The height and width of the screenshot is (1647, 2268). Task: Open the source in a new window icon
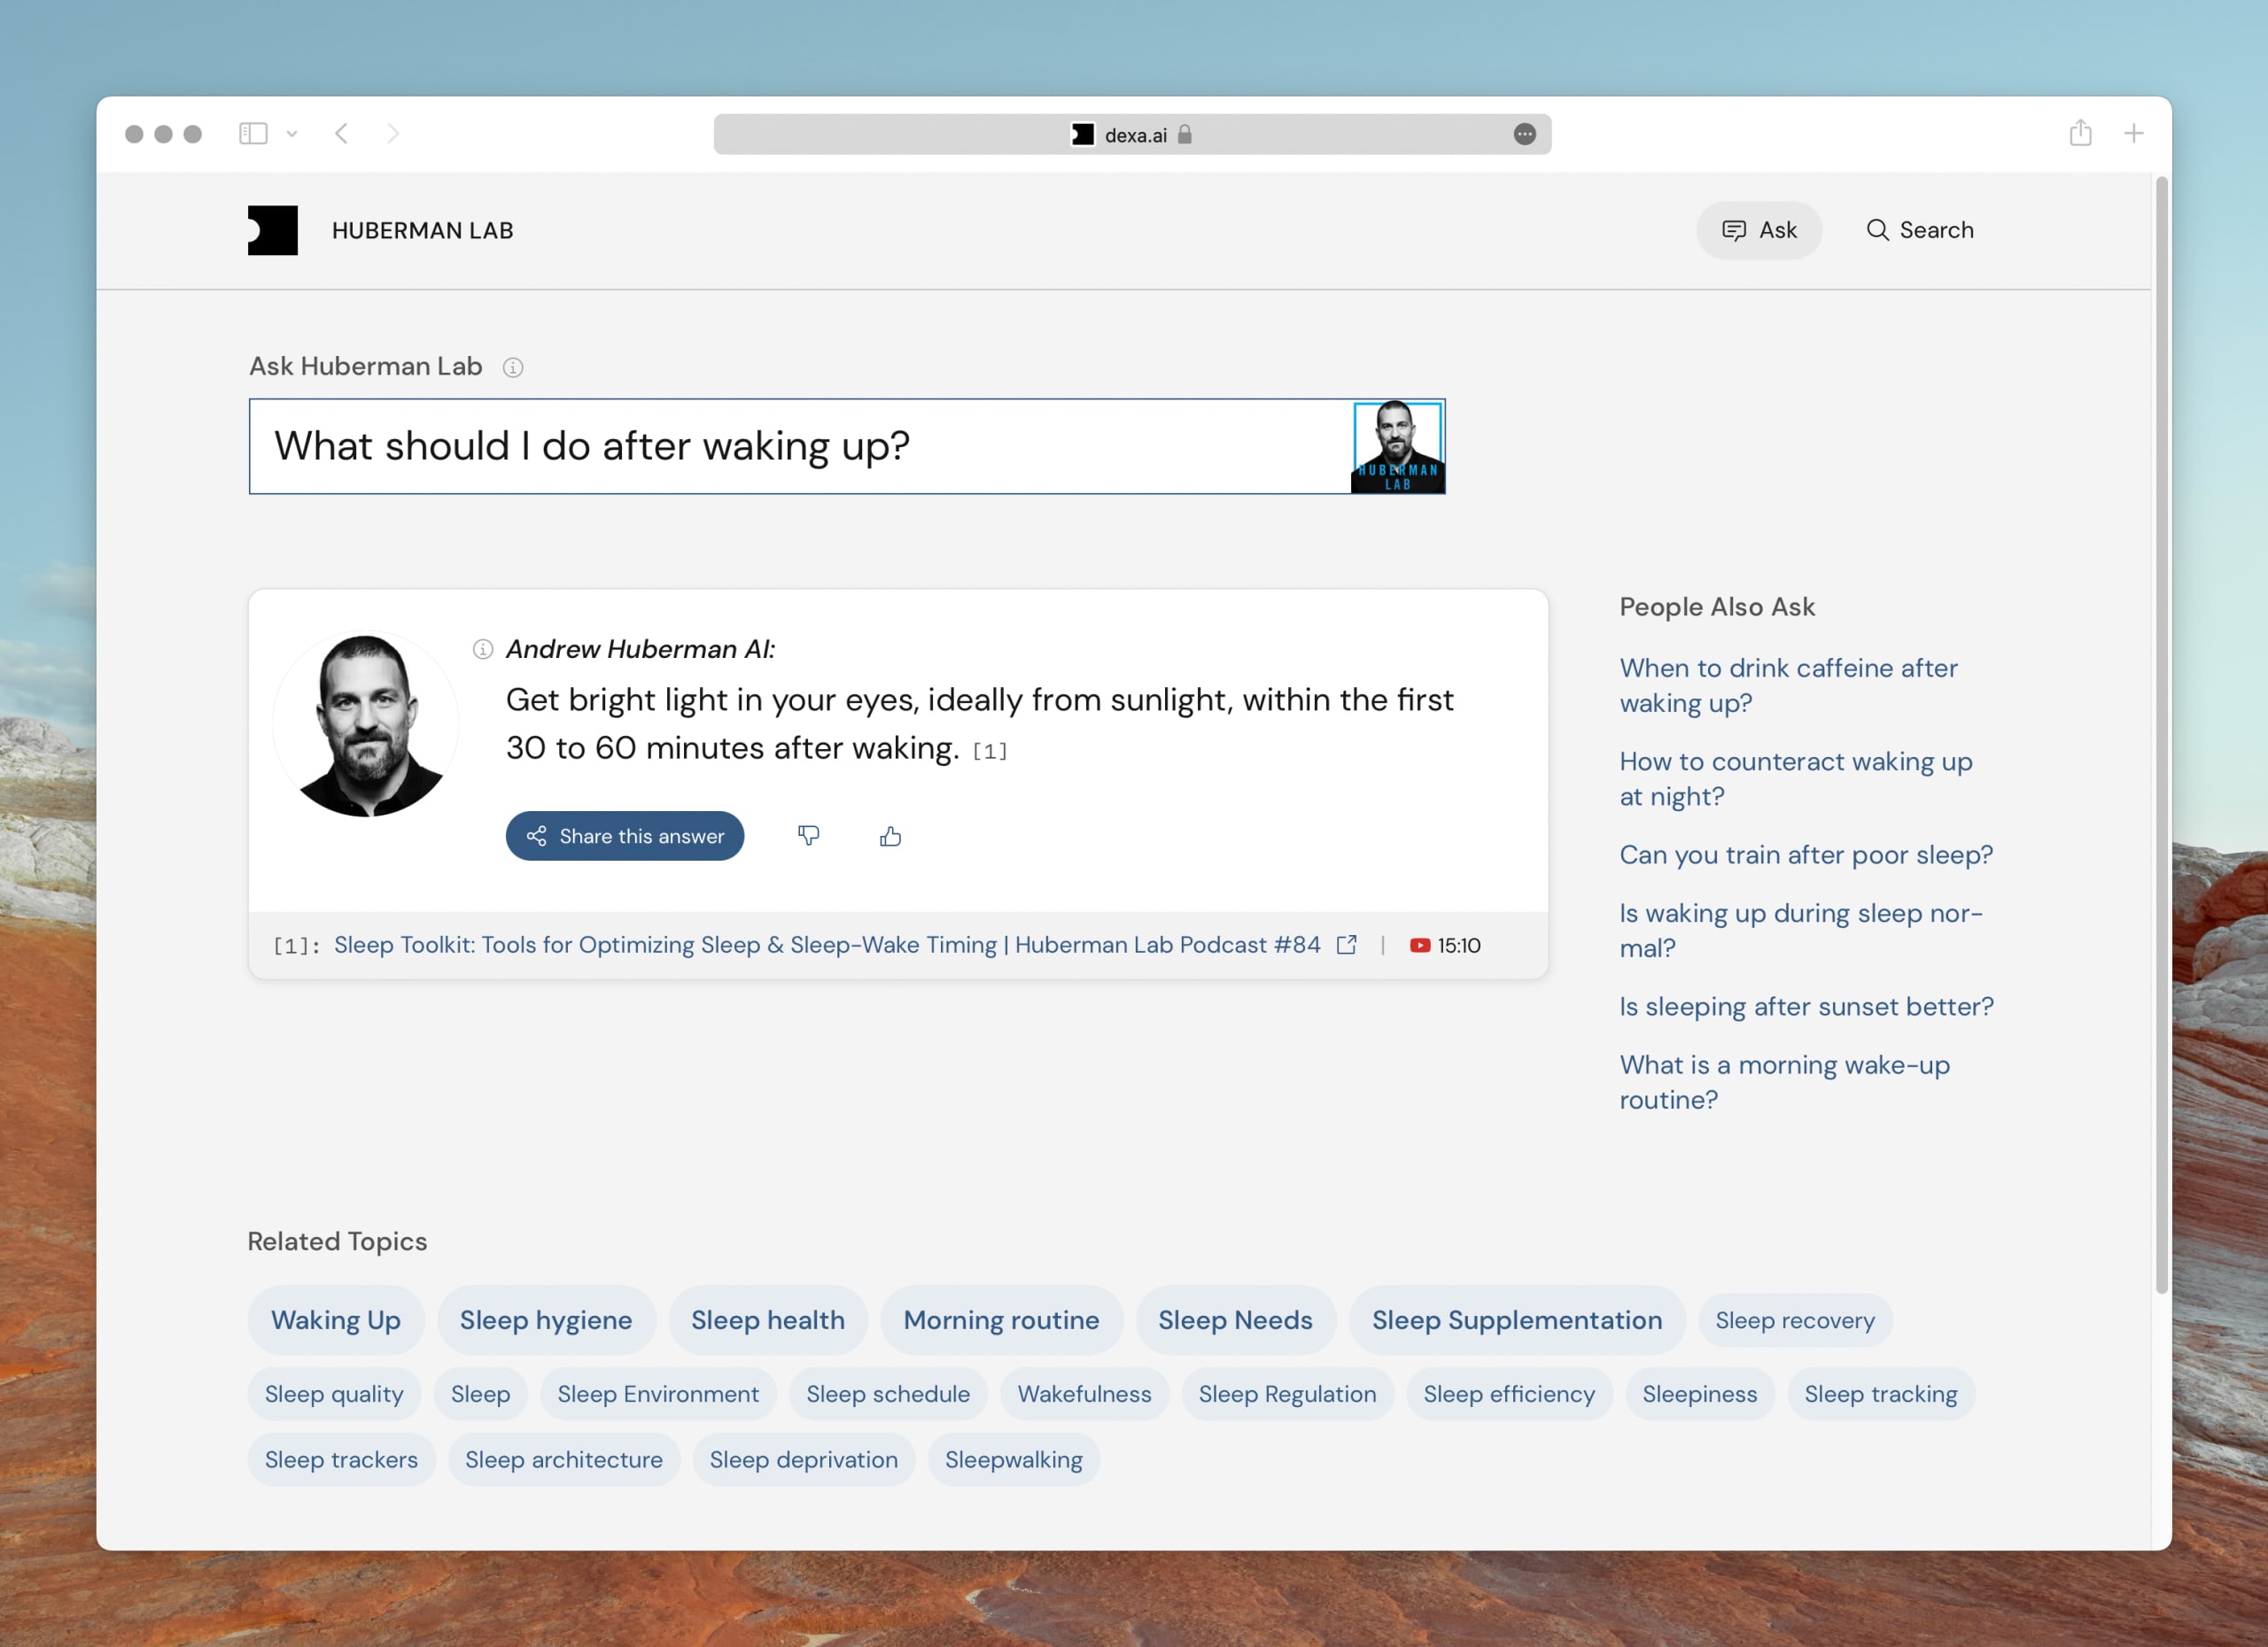click(1346, 945)
